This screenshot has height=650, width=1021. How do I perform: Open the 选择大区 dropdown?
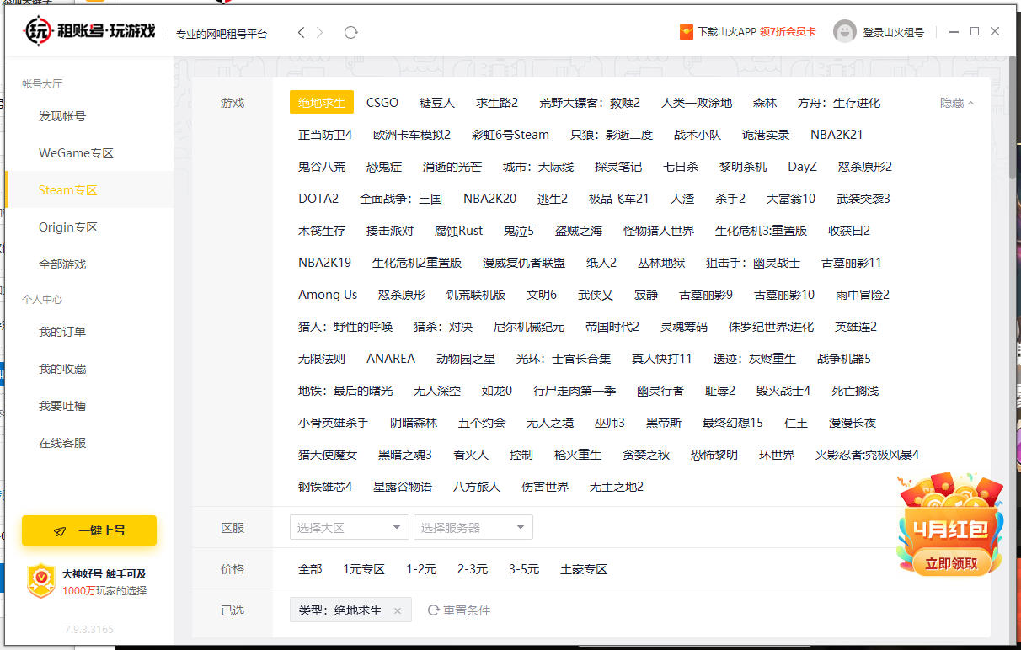[x=350, y=528]
